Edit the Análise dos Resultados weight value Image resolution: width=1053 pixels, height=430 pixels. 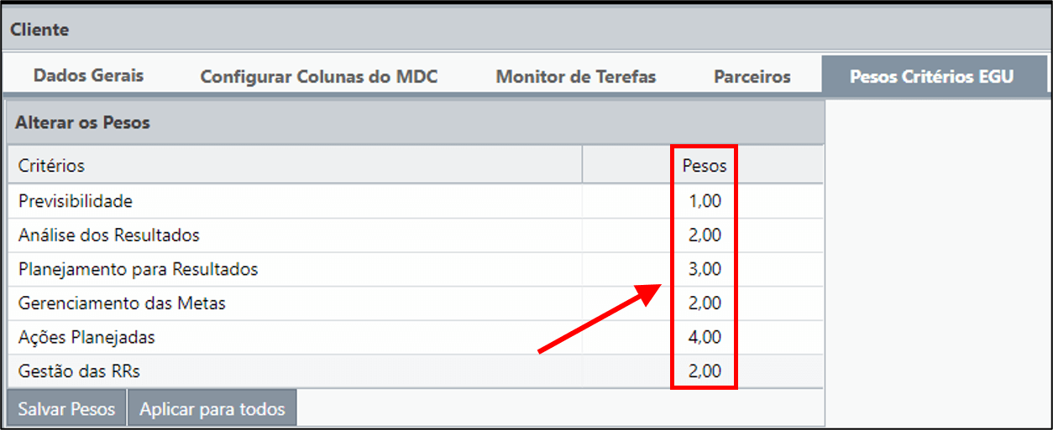[x=705, y=235]
